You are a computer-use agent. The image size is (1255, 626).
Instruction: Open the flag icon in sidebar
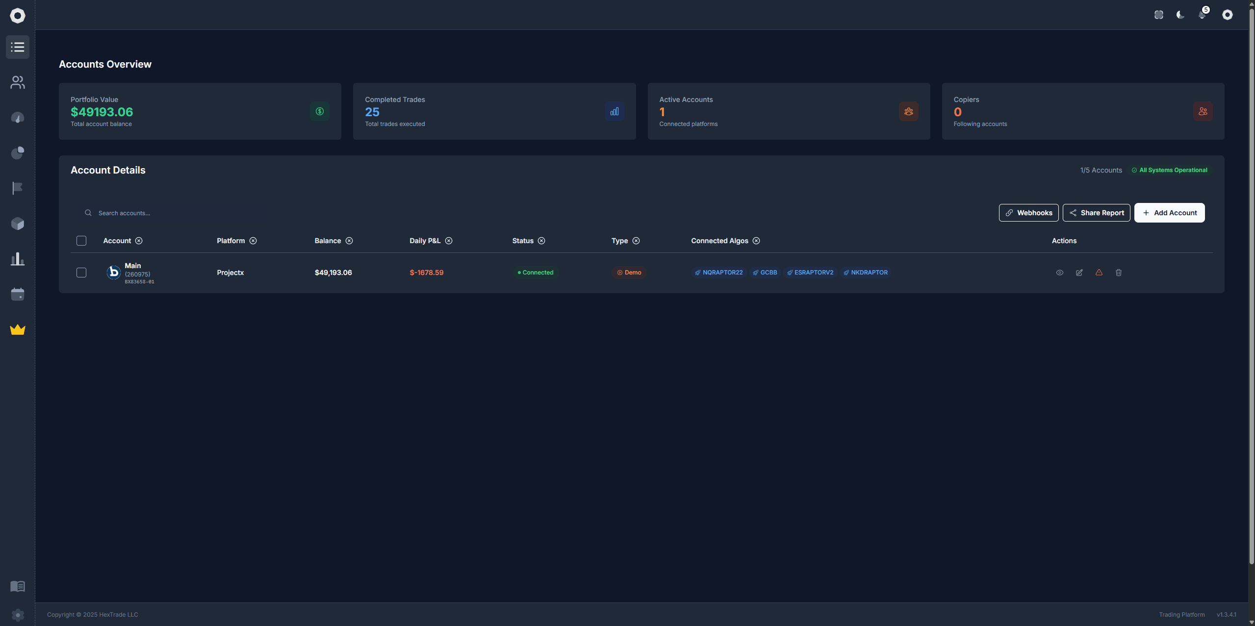click(x=18, y=188)
